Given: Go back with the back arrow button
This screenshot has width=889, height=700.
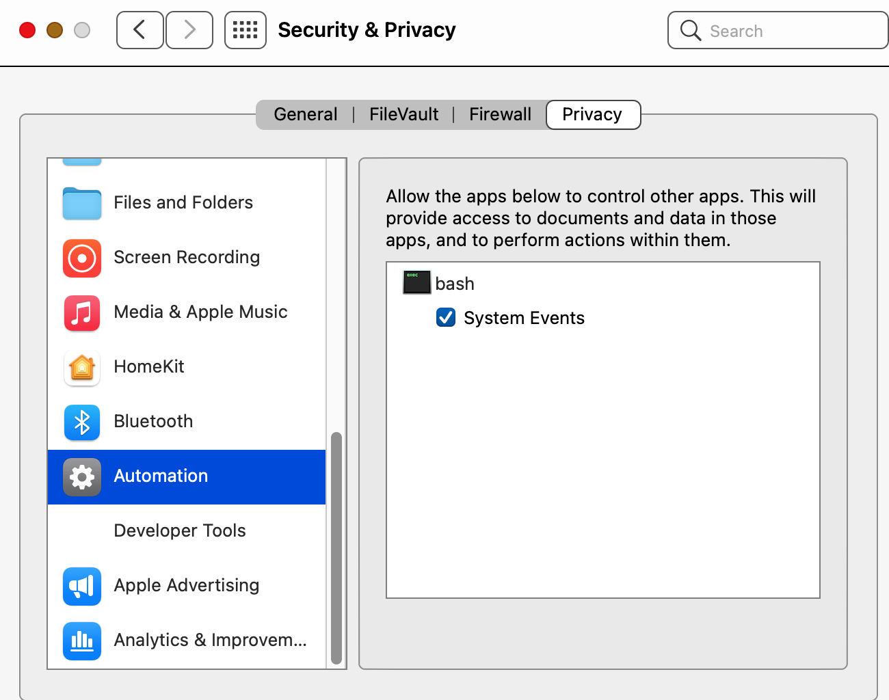Looking at the screenshot, I should tap(140, 30).
